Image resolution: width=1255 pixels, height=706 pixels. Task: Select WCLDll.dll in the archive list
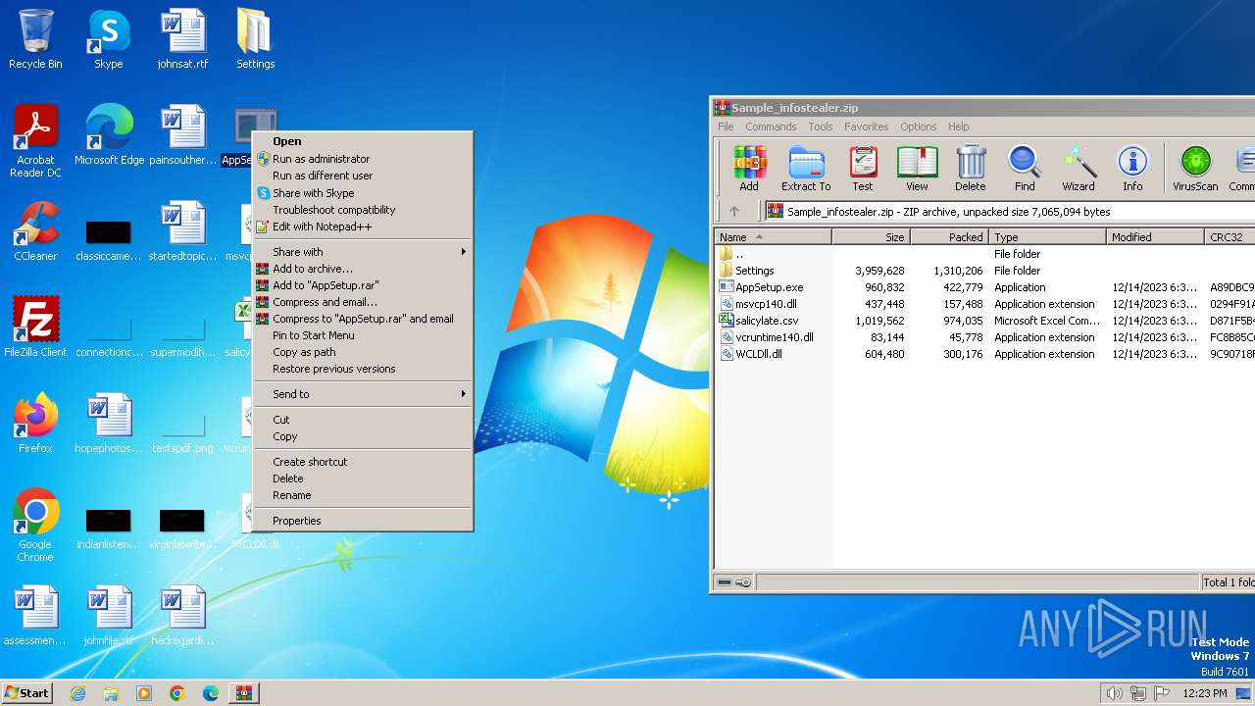758,354
